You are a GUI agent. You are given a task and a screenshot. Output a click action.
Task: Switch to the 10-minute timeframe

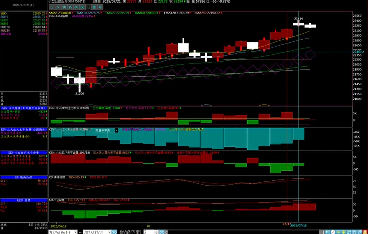point(64,7)
